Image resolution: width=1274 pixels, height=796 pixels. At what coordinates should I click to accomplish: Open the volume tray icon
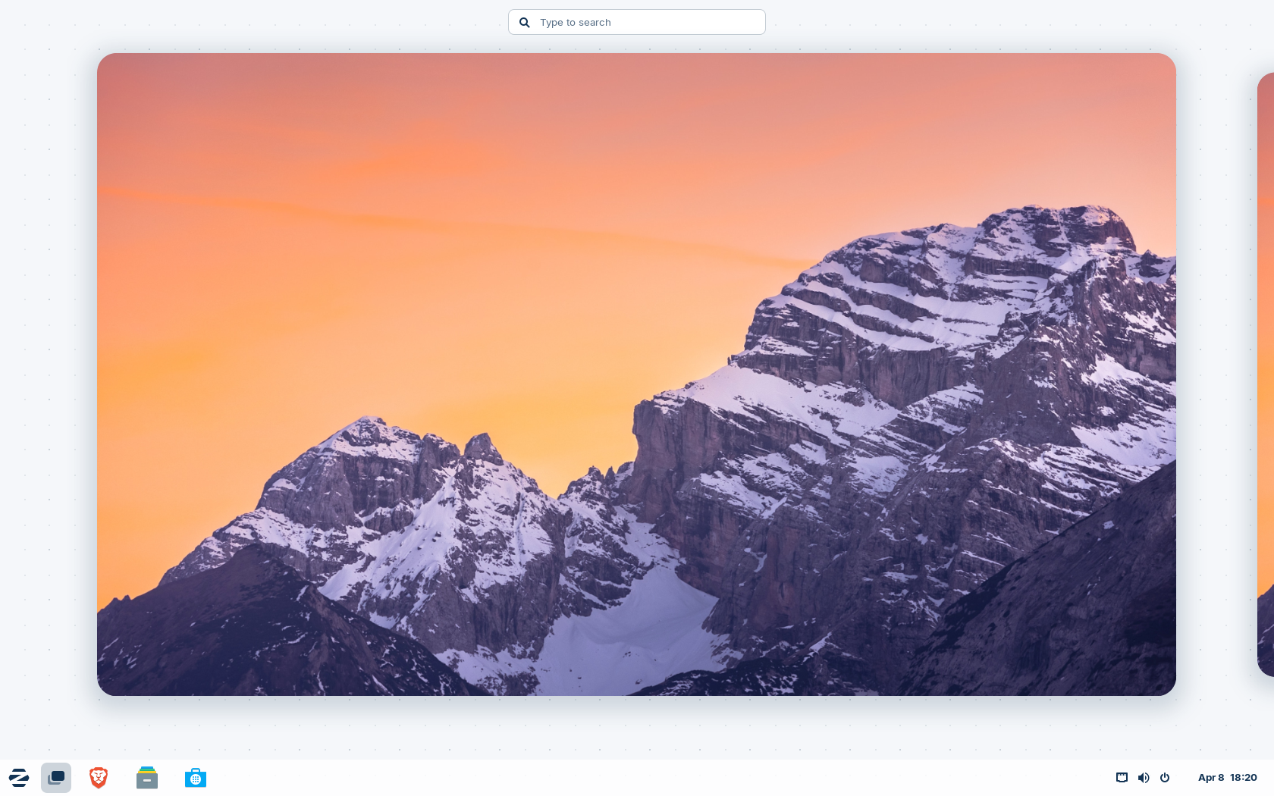point(1144,778)
